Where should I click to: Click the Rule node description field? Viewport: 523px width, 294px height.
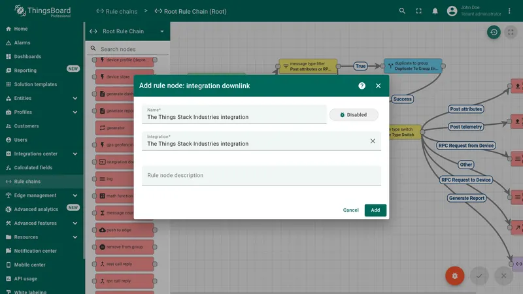click(261, 175)
